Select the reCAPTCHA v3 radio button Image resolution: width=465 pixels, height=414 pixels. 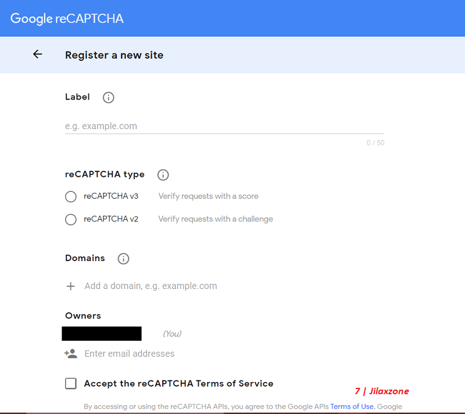click(x=70, y=197)
